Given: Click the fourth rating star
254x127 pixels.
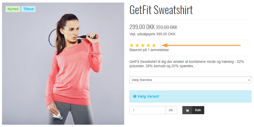Looking at the screenshot, I should (148, 45).
